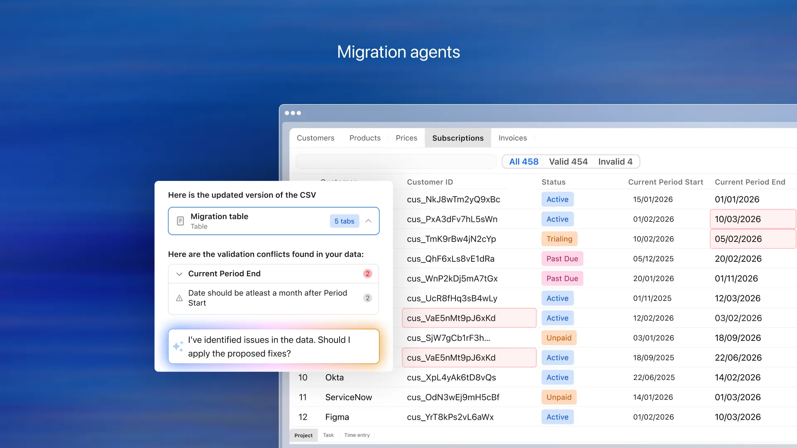This screenshot has height=448, width=797.
Task: Click the search field above the table
Action: coord(396,162)
